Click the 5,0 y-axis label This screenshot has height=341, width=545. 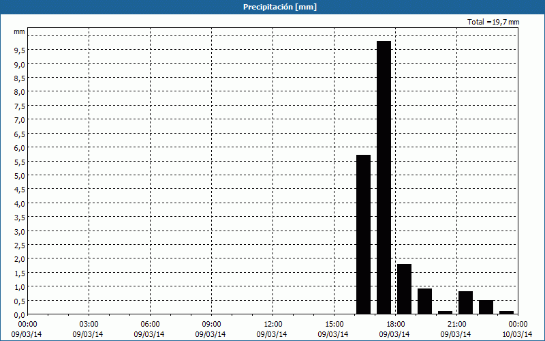(20, 176)
